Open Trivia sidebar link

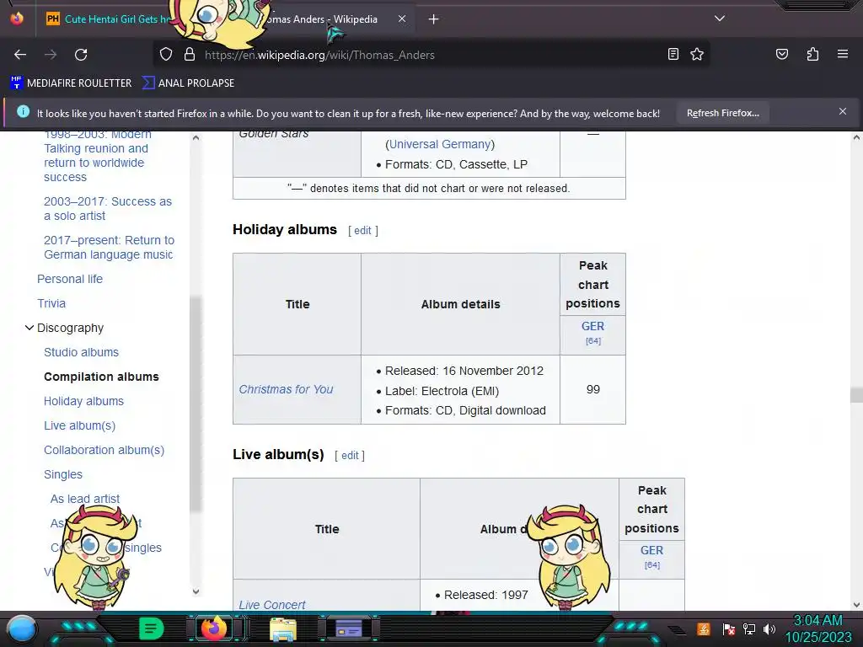51,303
